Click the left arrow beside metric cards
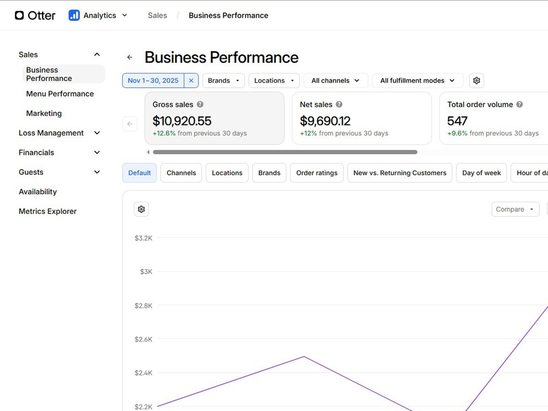 130,124
